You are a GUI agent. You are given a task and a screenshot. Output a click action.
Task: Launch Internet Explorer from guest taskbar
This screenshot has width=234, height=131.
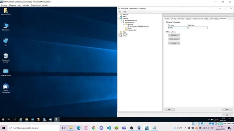(21, 119)
